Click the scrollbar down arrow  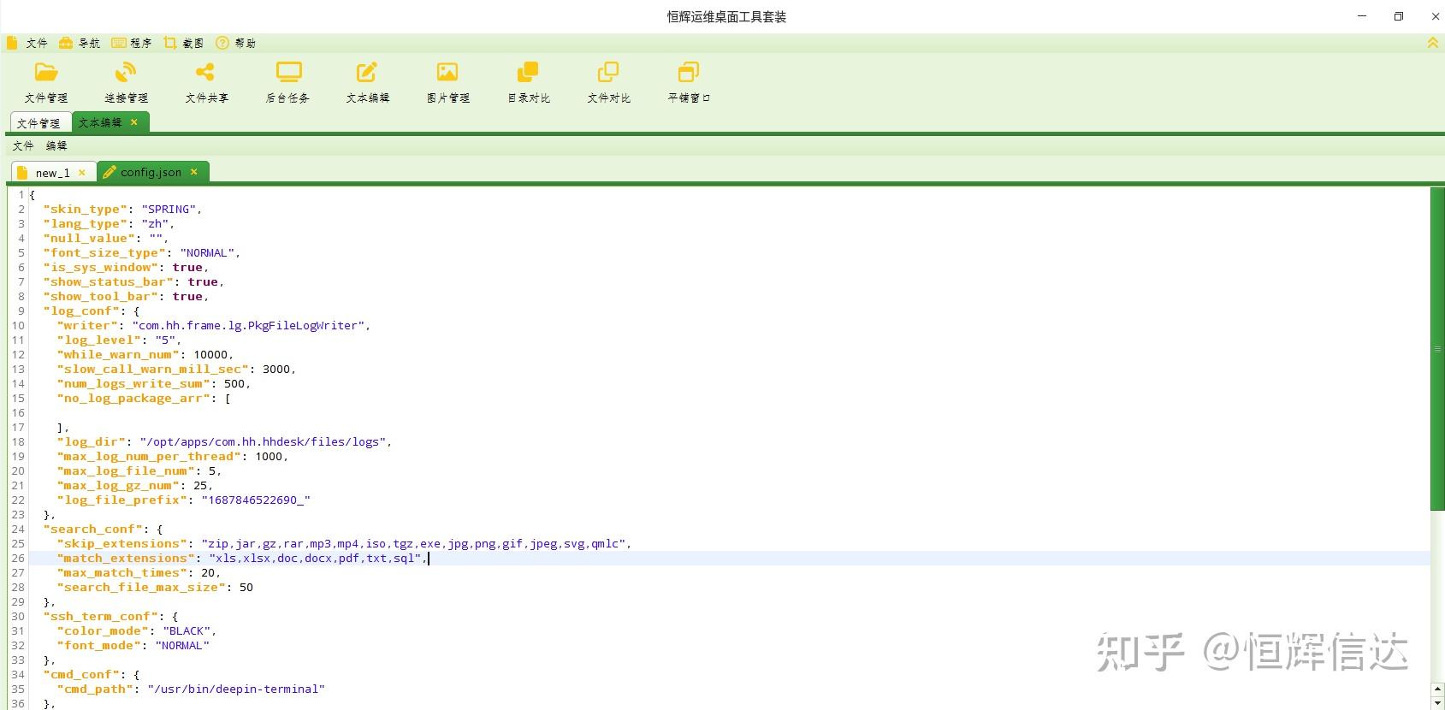[x=1437, y=703]
